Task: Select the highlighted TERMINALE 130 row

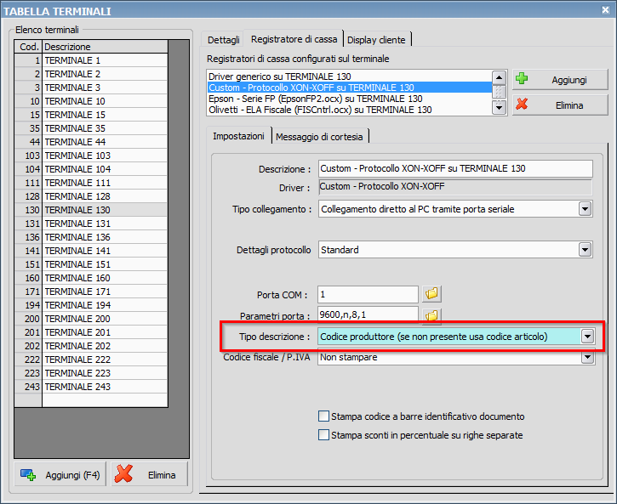Action: click(91, 210)
